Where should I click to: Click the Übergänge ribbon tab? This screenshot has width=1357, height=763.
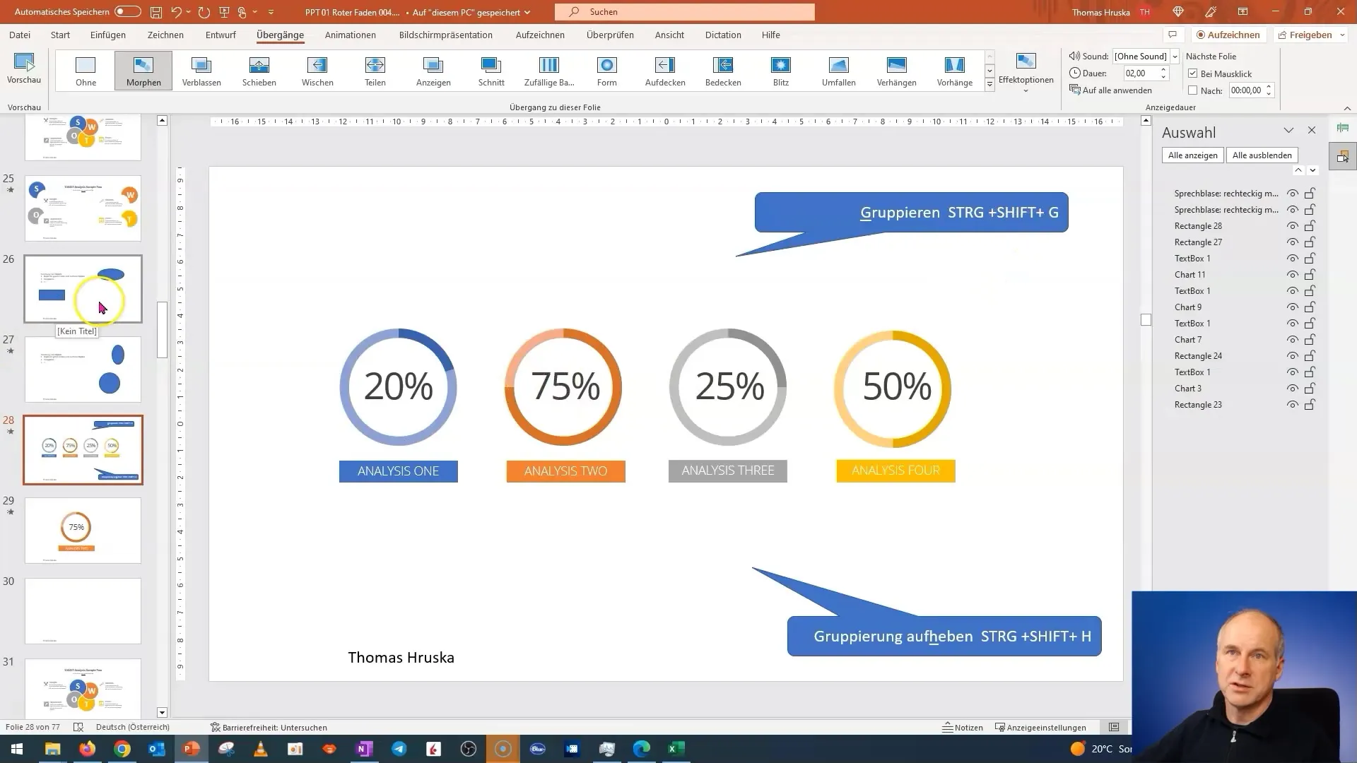[280, 35]
